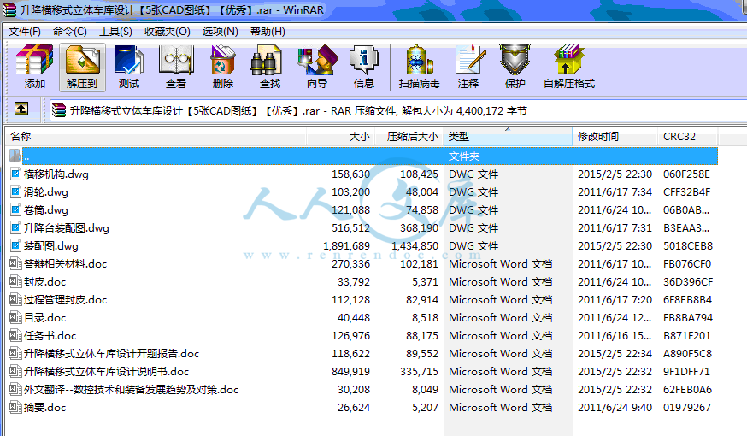Click the Word icon of 封皮.doc
This screenshot has width=747, height=436.
point(15,281)
